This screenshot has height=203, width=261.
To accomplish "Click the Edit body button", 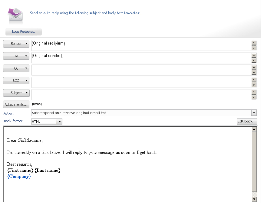I will tap(247, 121).
